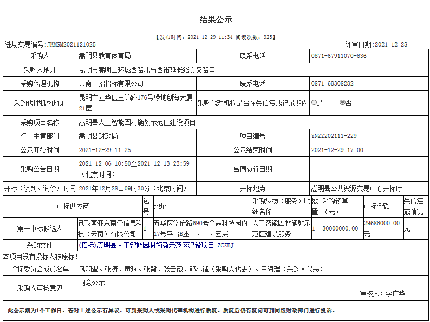This screenshot has height=322, width=430.
Task: Click the 中标供应商 column header
Action: [x=73, y=206]
